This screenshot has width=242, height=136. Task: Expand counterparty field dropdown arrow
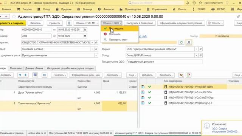click(92, 42)
